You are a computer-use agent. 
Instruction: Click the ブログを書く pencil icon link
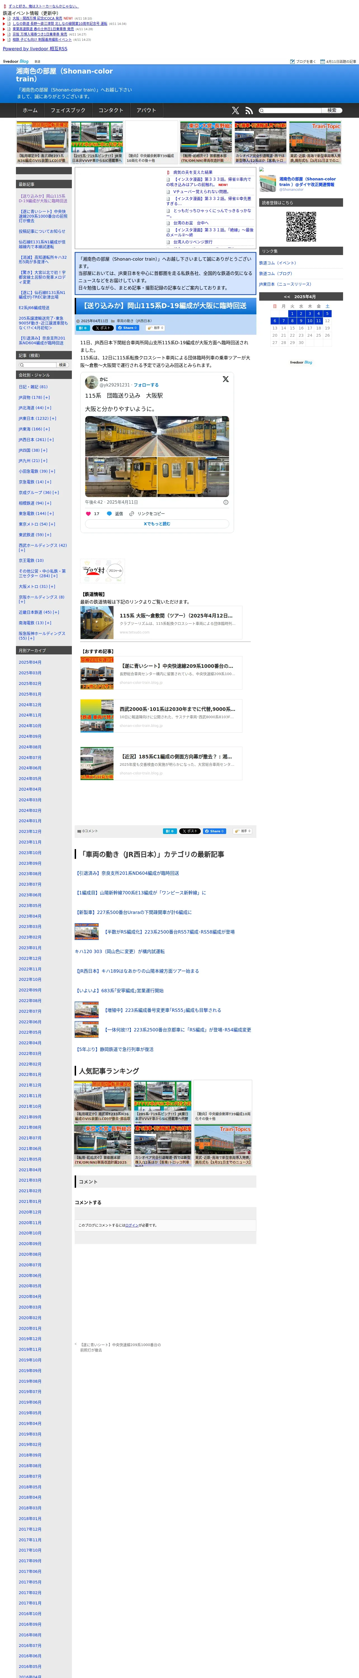point(303,61)
